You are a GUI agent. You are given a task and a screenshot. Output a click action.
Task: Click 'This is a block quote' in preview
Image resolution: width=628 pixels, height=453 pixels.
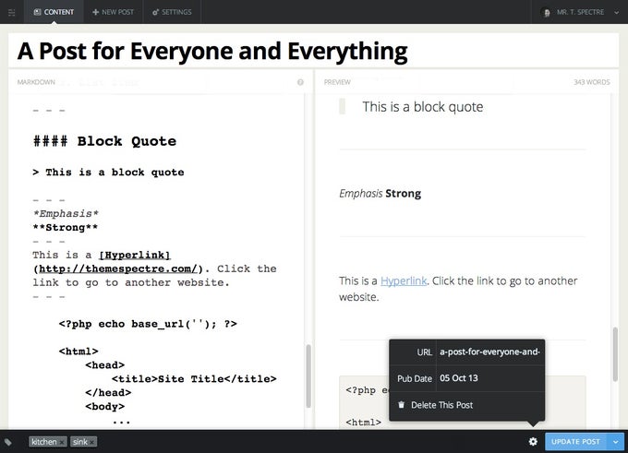(423, 107)
